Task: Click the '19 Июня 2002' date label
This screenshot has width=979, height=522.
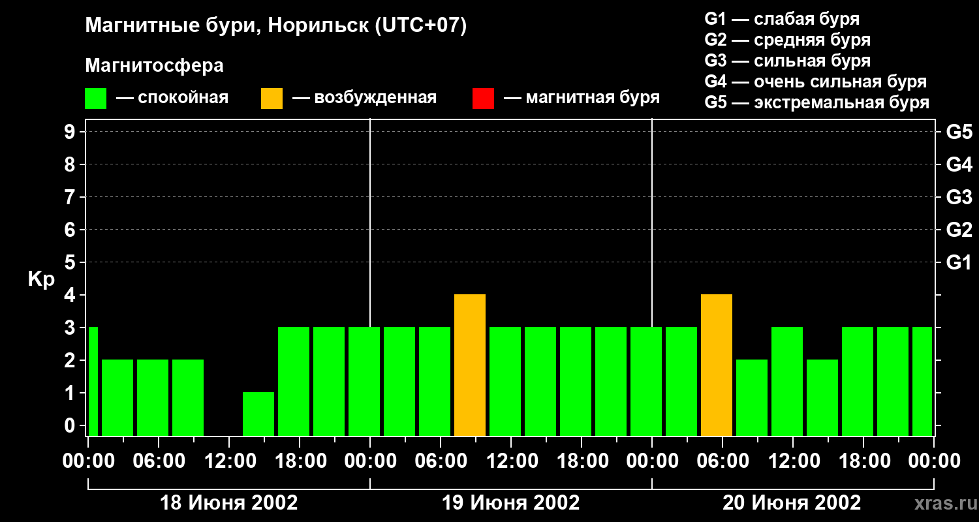Action: (511, 503)
